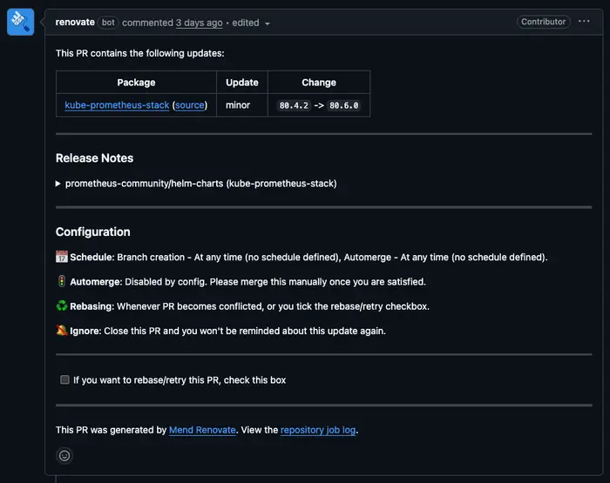Image resolution: width=610 pixels, height=483 pixels.
Task: Click the muted bell Ignore emoji
Action: (62, 331)
